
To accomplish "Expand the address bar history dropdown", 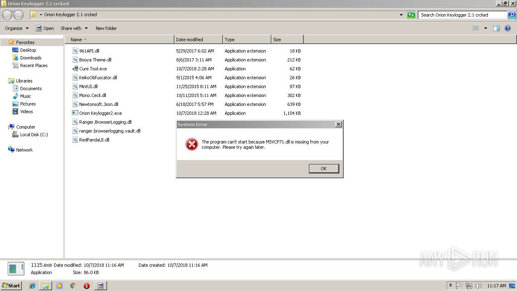I will [401, 15].
